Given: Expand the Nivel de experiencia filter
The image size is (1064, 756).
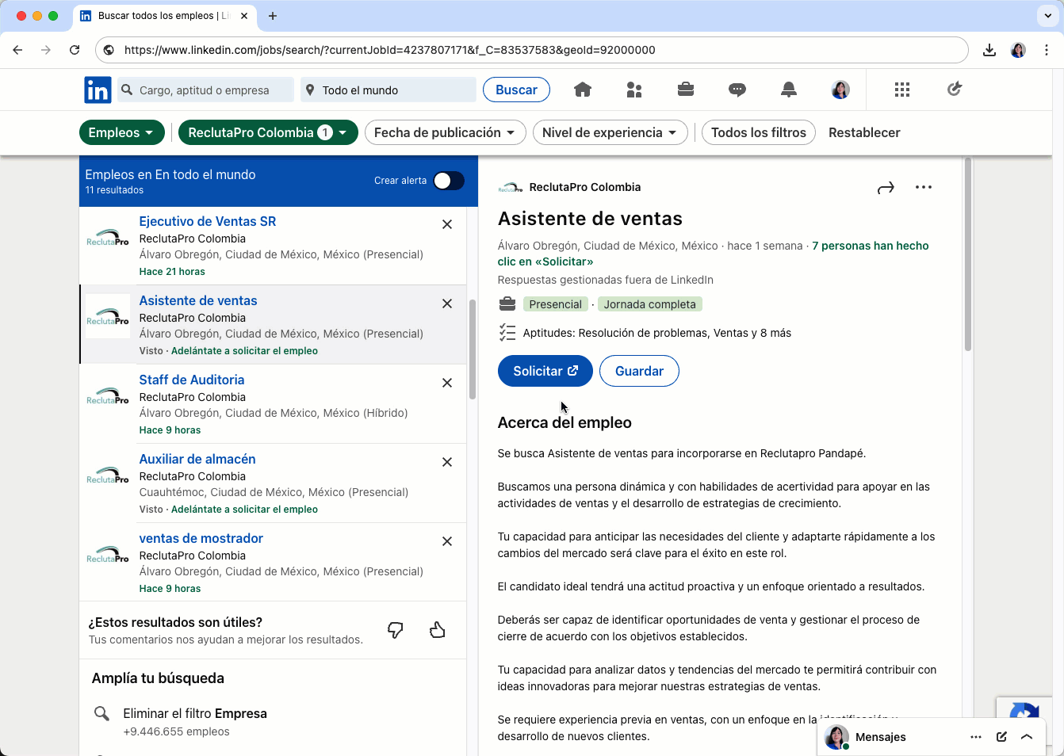Looking at the screenshot, I should (610, 132).
